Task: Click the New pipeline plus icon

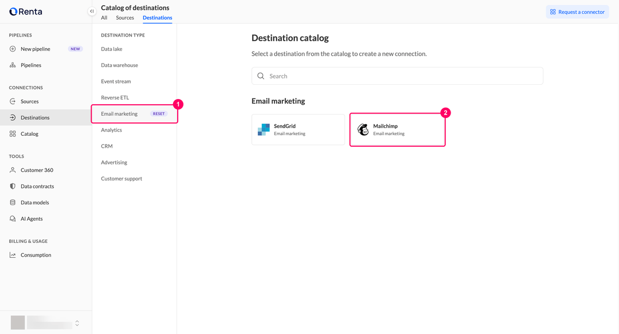Action: (13, 49)
